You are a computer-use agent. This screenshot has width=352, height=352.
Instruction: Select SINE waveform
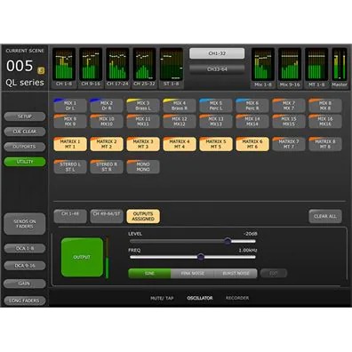click(149, 273)
